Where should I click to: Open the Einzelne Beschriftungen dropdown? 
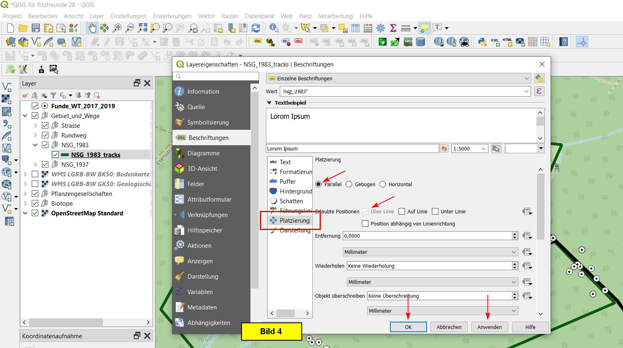[399, 78]
